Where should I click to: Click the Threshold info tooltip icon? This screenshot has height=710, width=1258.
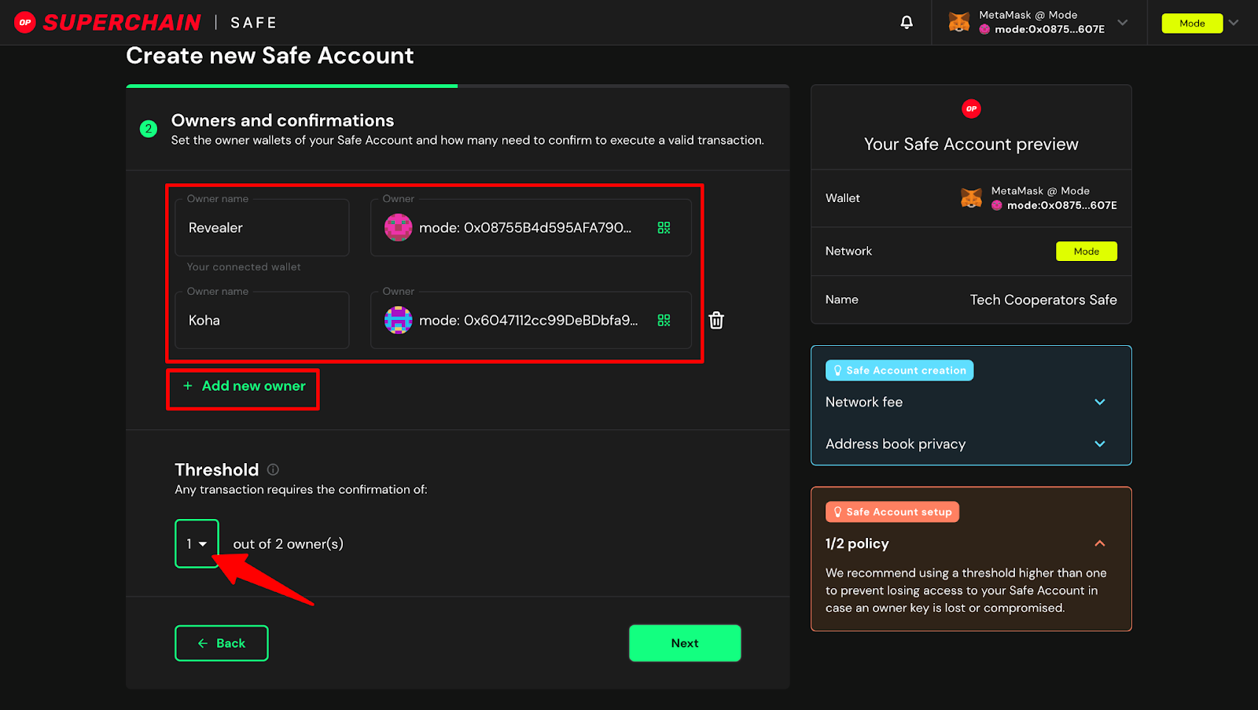[273, 469]
